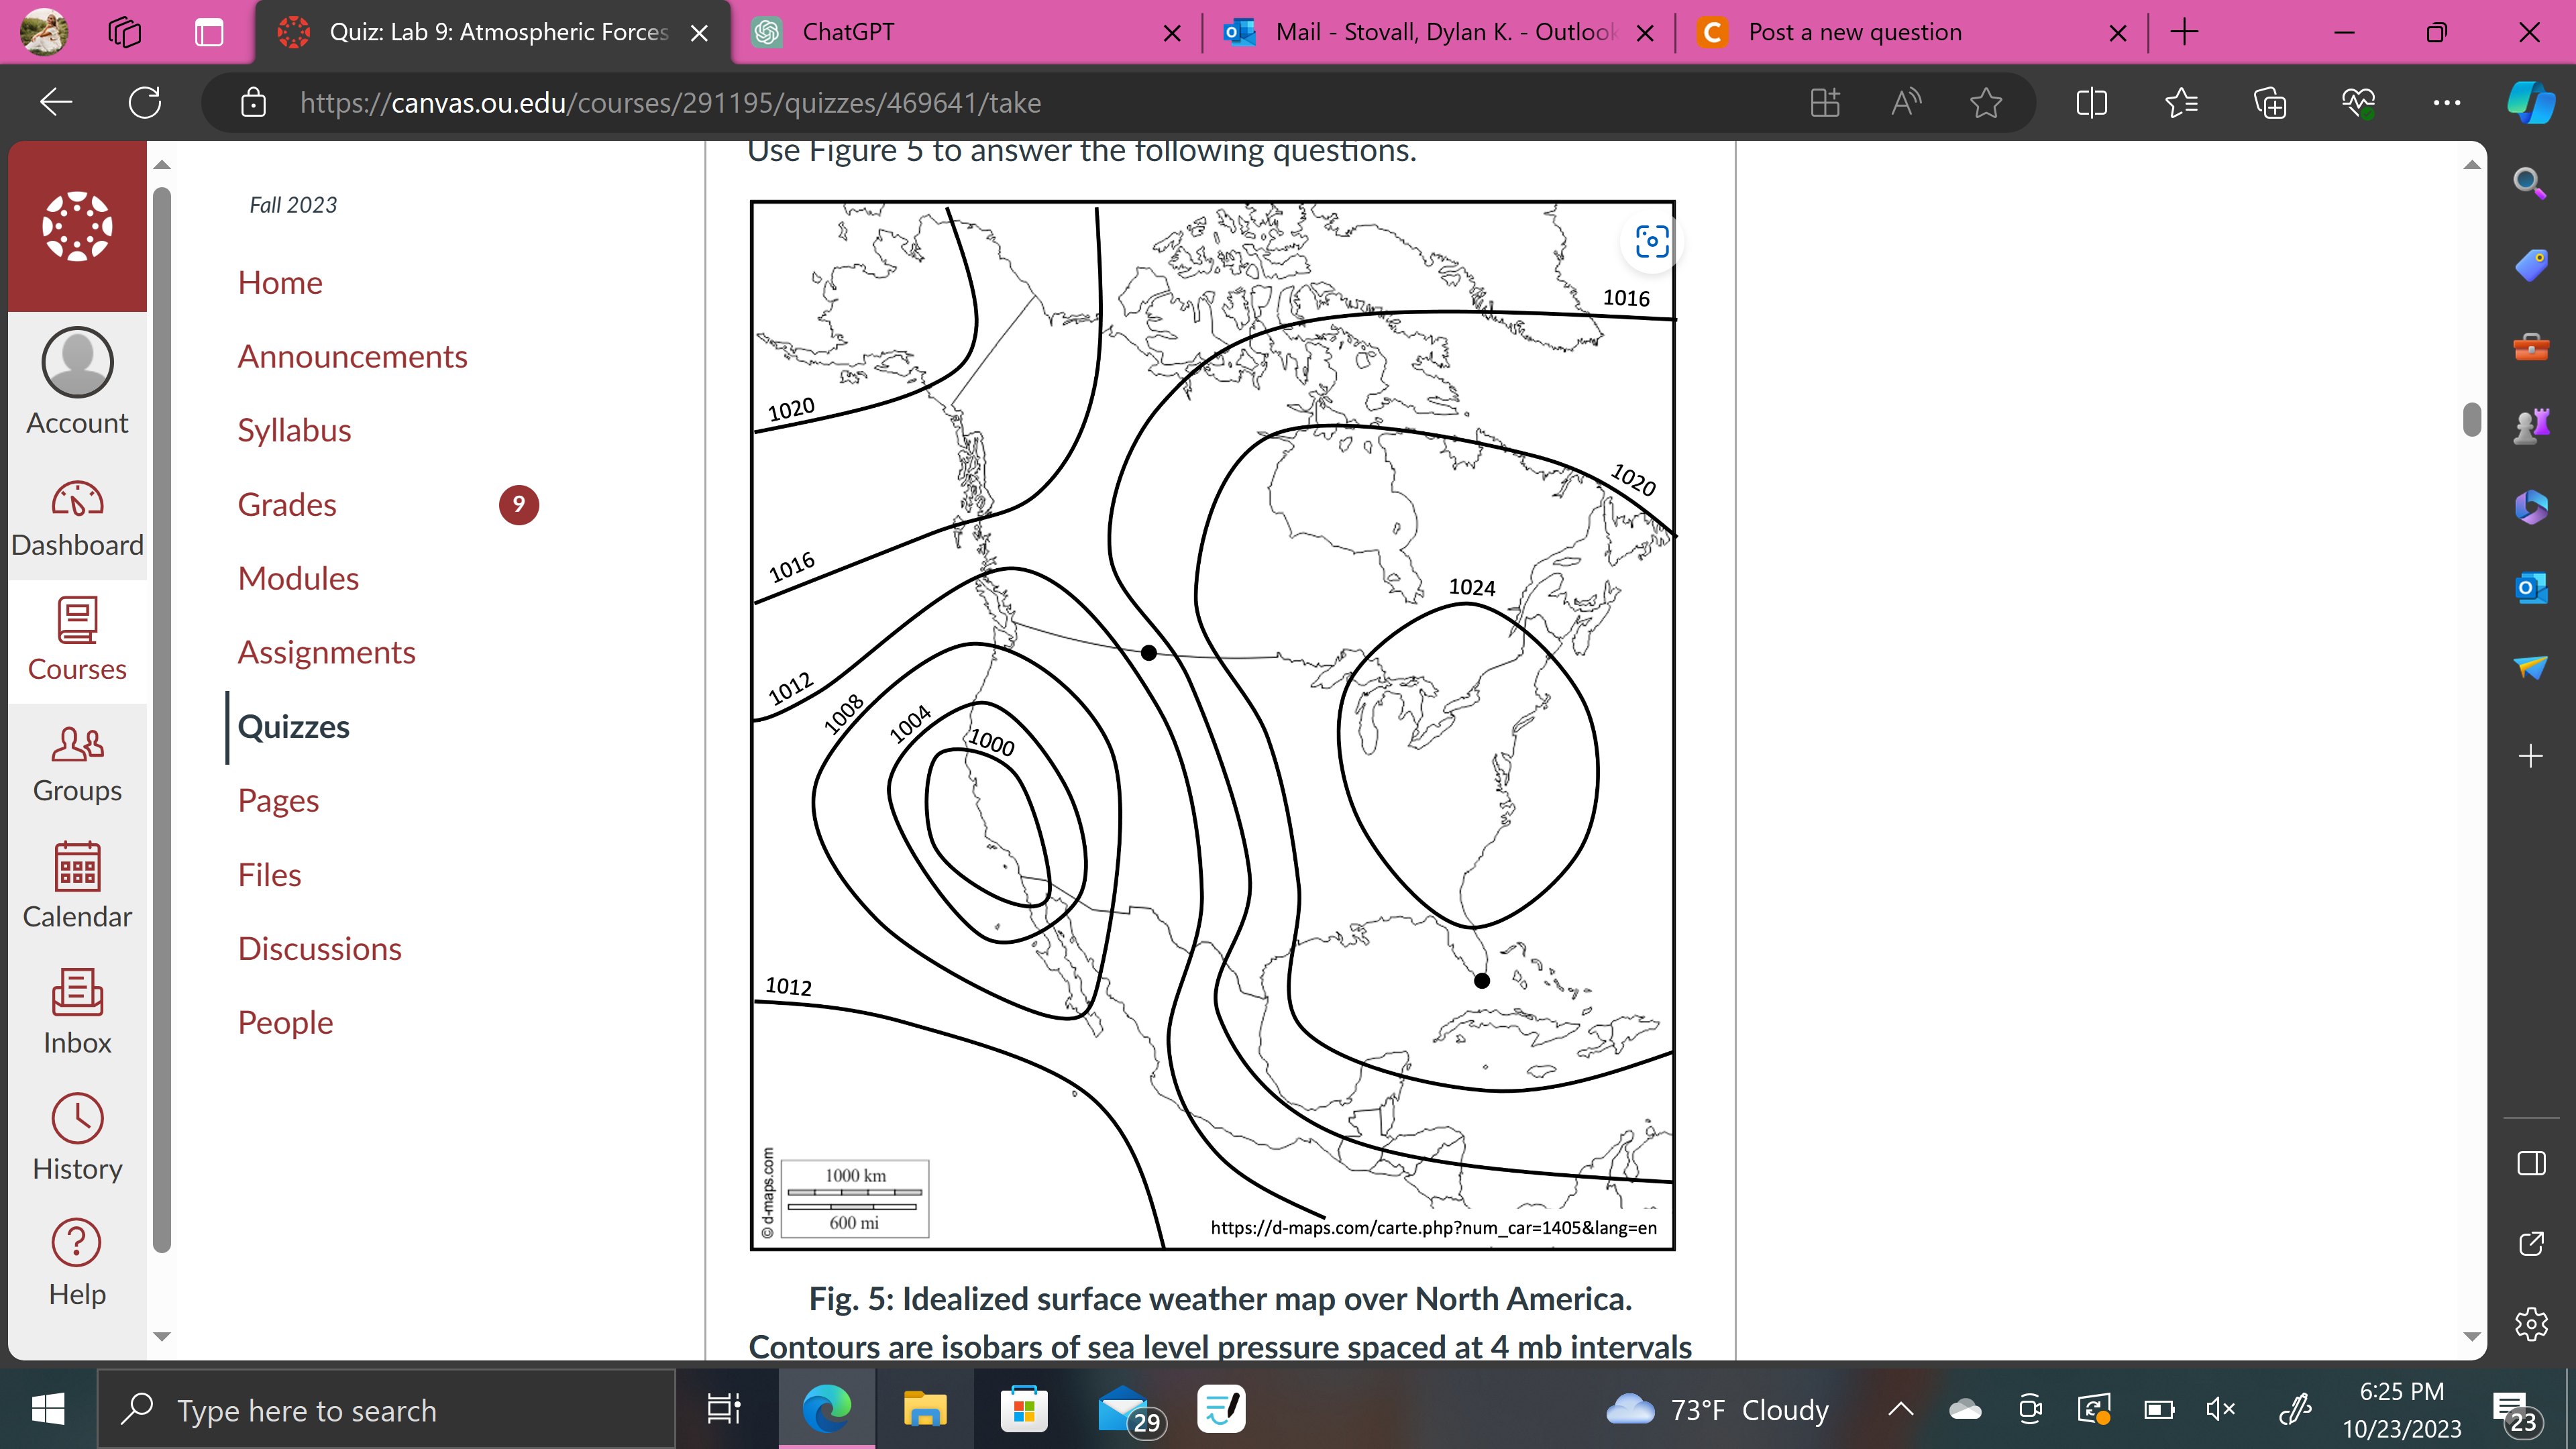Toggle Edge split screen view

pos(2091,102)
